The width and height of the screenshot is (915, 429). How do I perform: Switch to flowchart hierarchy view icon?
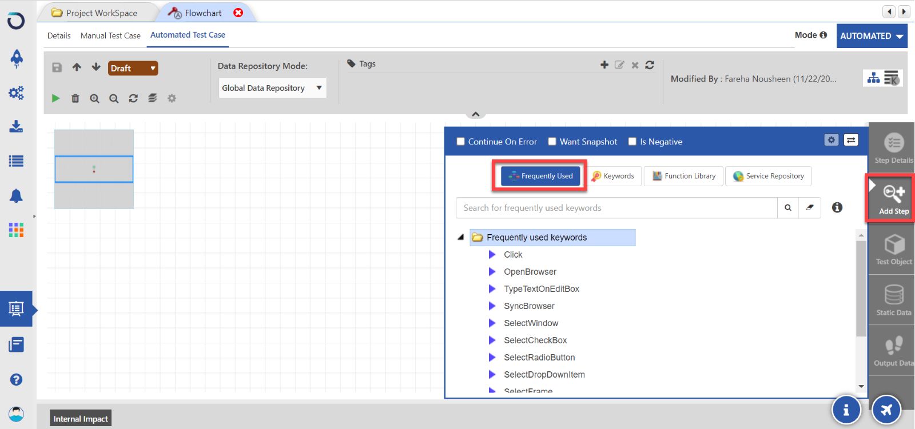pos(873,78)
